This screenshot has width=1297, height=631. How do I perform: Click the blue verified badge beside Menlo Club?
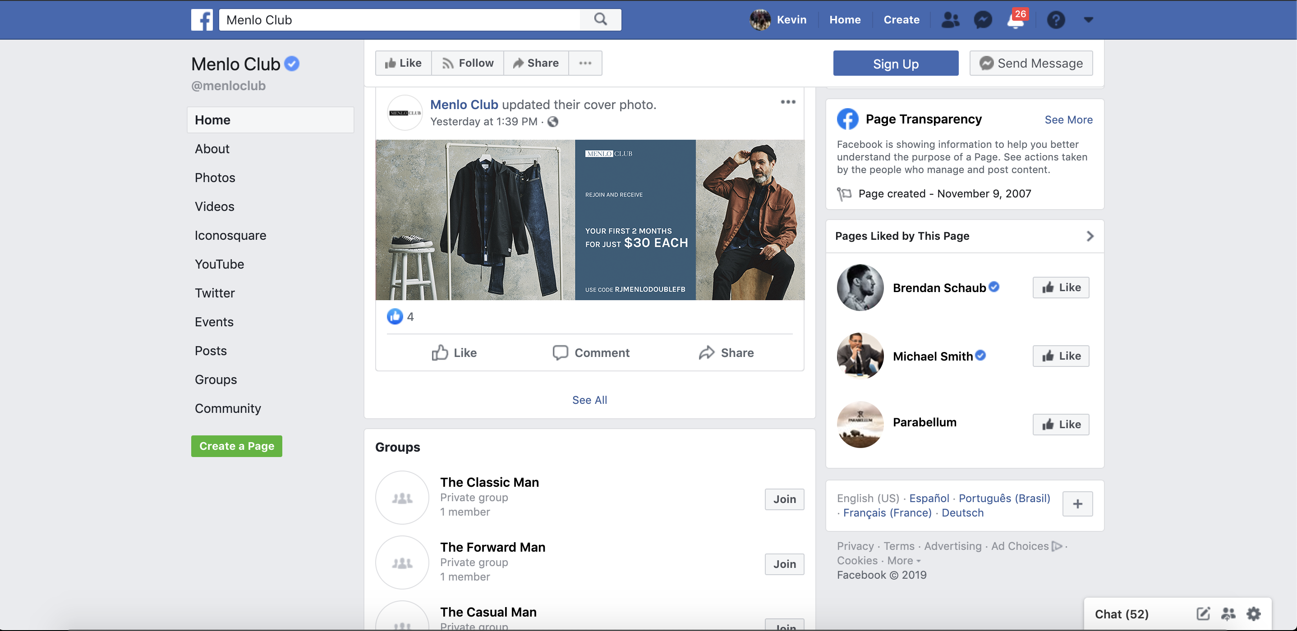[x=292, y=64]
